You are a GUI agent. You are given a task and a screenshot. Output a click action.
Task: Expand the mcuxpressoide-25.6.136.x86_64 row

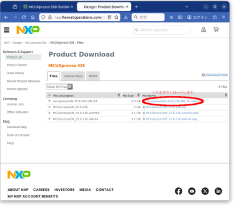tap(50, 101)
